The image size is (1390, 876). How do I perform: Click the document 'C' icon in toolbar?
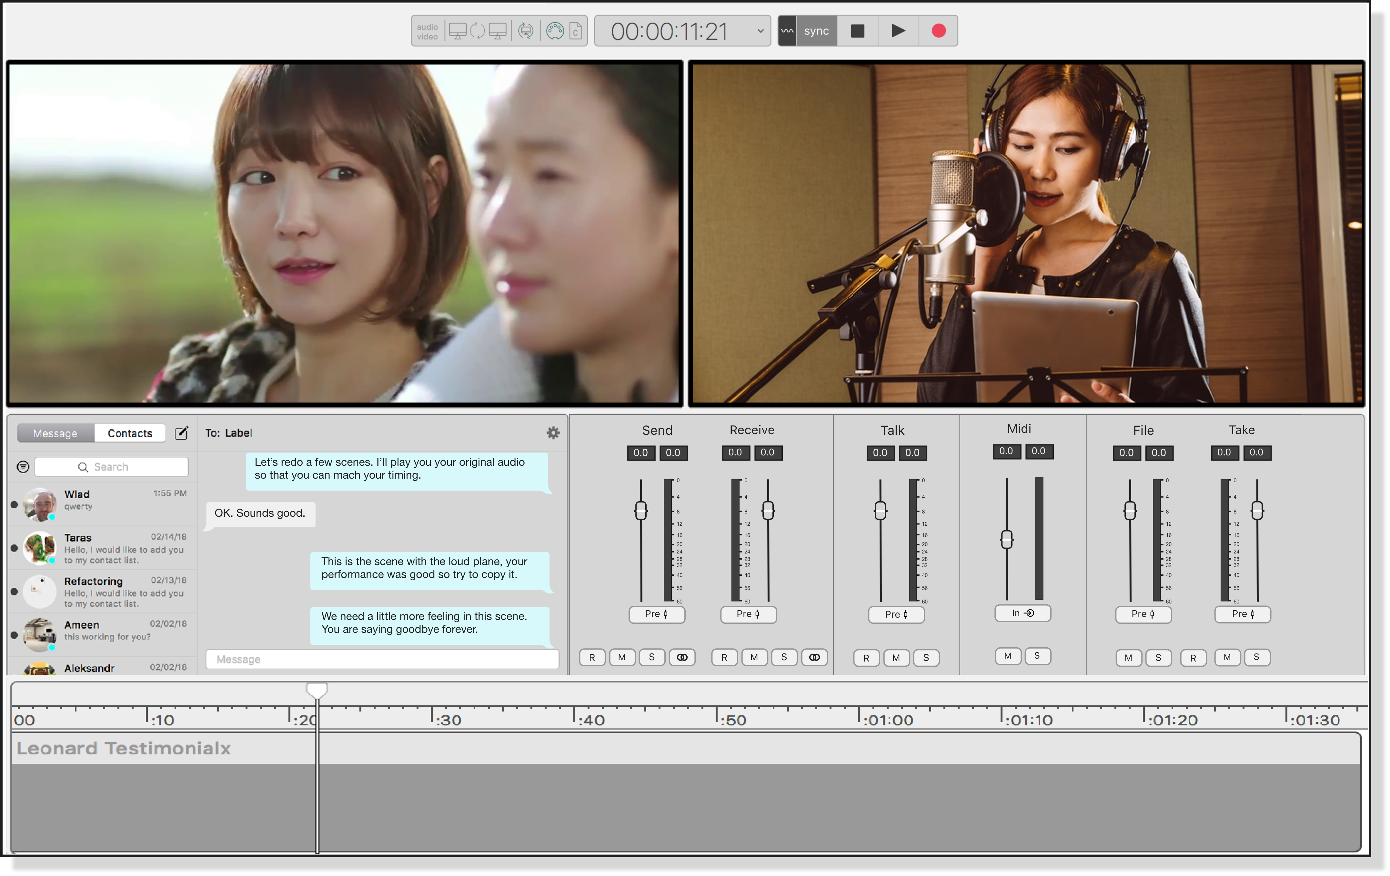[576, 31]
